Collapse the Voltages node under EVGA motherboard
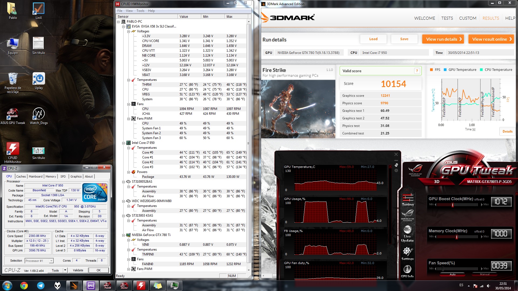518x291 pixels. pos(129,31)
